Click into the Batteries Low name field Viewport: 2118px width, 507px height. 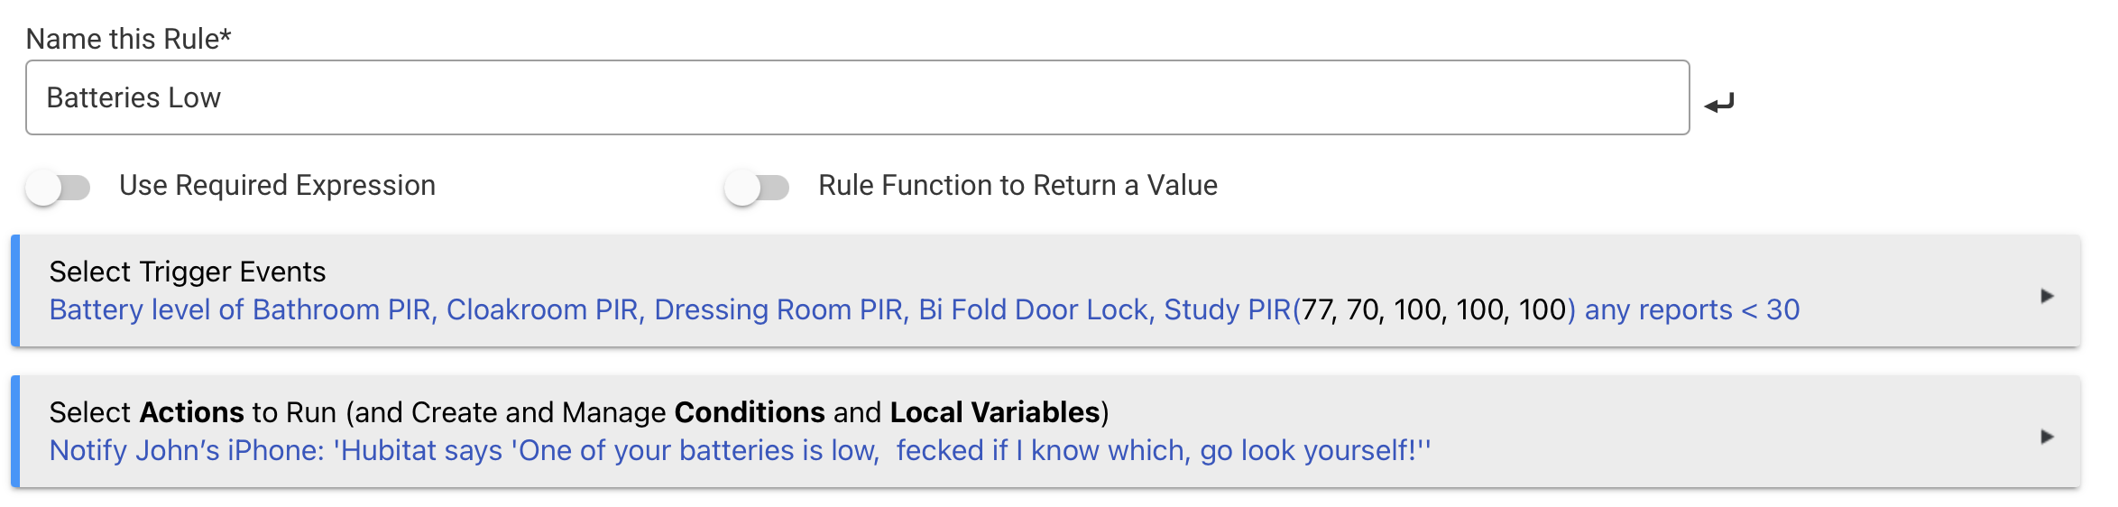pos(857,97)
